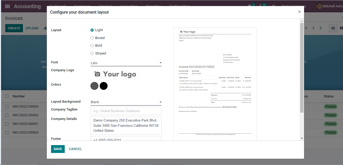Open the apps grid menu icon
The image size is (343, 165).
7,6
